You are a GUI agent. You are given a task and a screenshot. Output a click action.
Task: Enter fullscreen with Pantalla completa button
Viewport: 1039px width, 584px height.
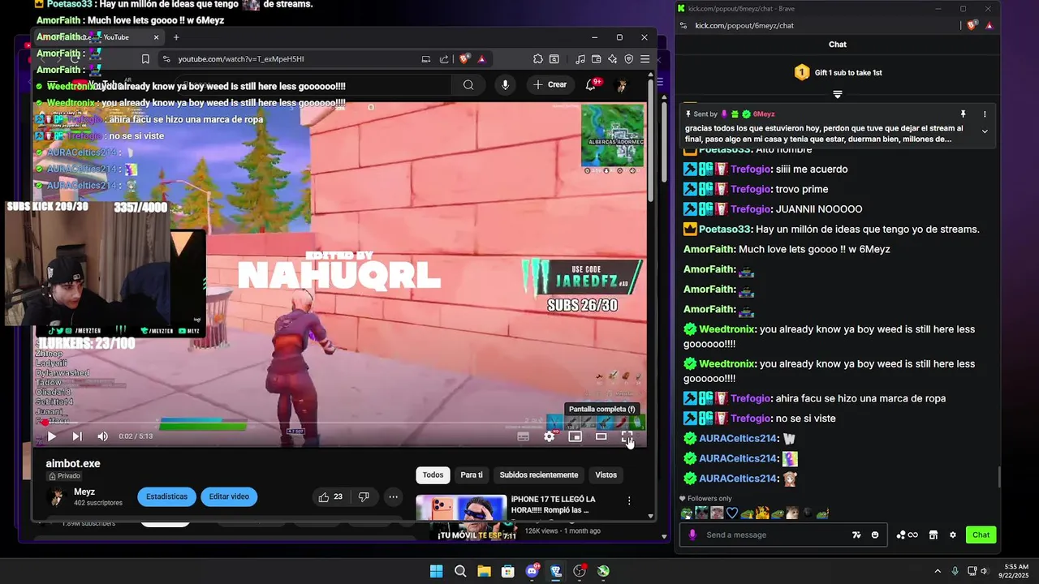(x=627, y=436)
